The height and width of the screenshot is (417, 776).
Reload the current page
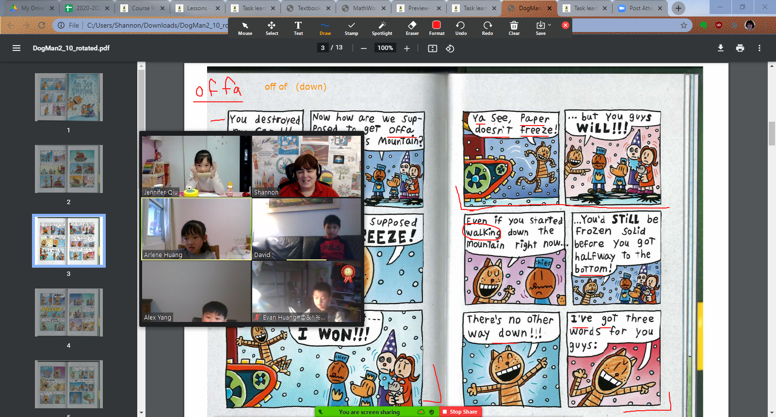tap(42, 25)
